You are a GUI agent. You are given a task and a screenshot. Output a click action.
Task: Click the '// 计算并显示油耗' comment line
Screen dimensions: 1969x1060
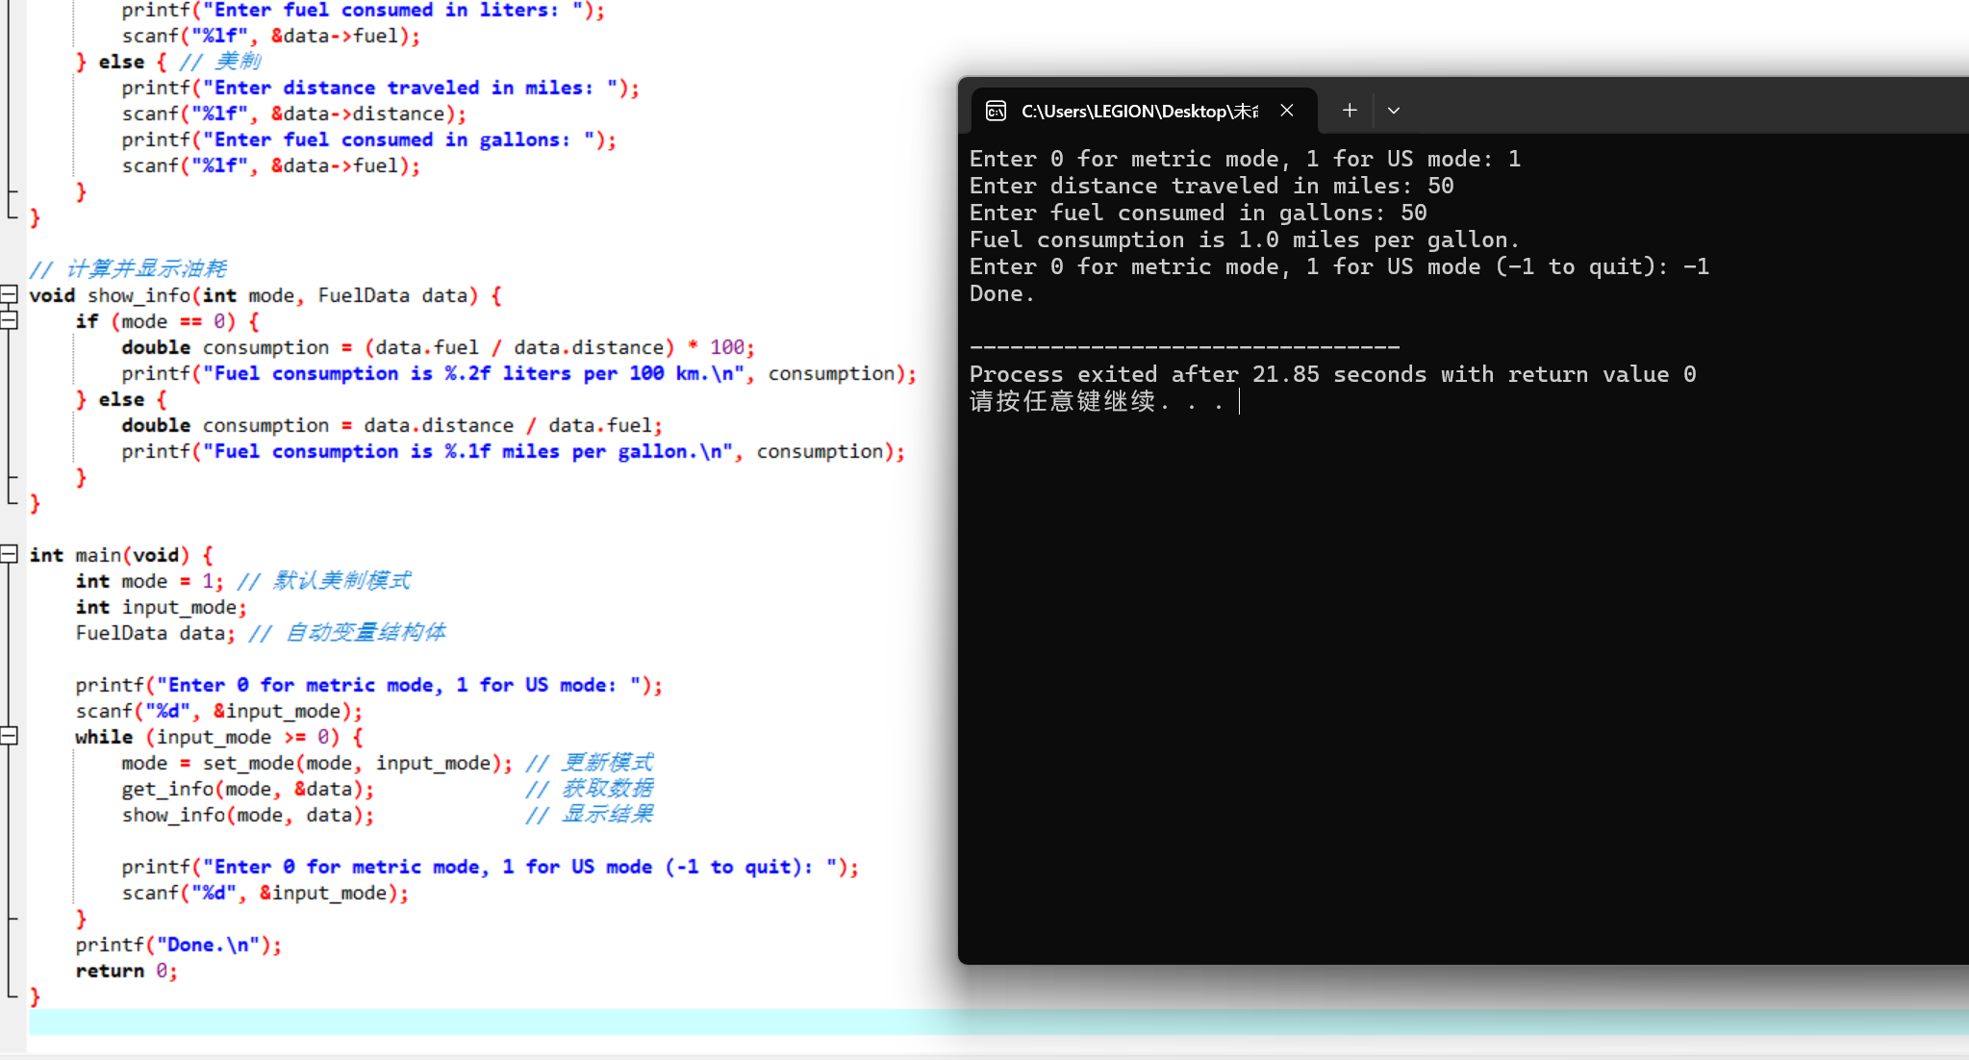point(128,268)
